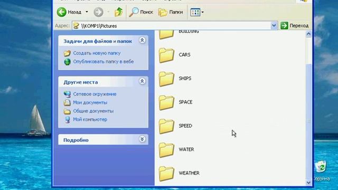The height and width of the screenshot is (190, 338).
Task: Open the Назад history dropdown arrow
Action: pyautogui.click(x=87, y=12)
